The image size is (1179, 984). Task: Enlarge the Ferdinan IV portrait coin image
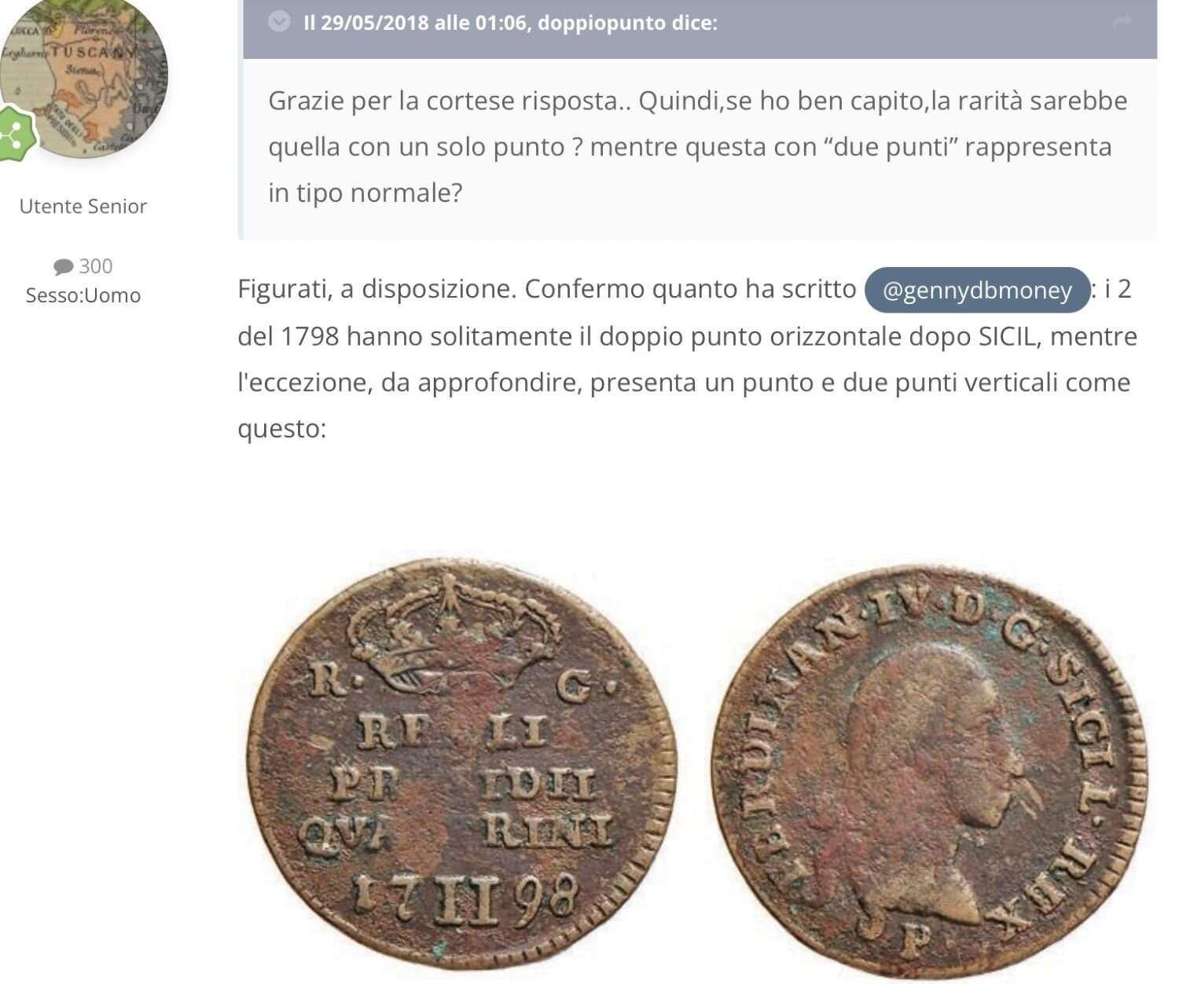coord(930,771)
